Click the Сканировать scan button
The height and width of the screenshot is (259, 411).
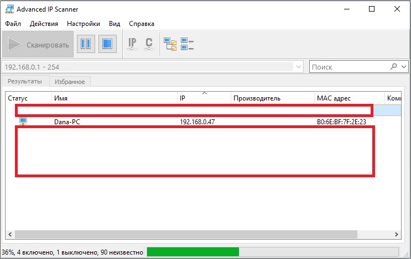point(38,44)
